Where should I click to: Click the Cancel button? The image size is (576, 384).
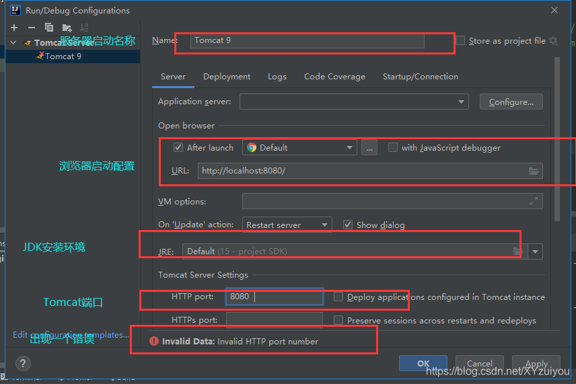pos(479,363)
